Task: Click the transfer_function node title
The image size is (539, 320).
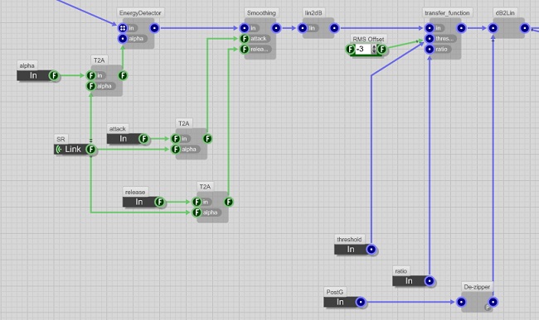Action: click(447, 13)
